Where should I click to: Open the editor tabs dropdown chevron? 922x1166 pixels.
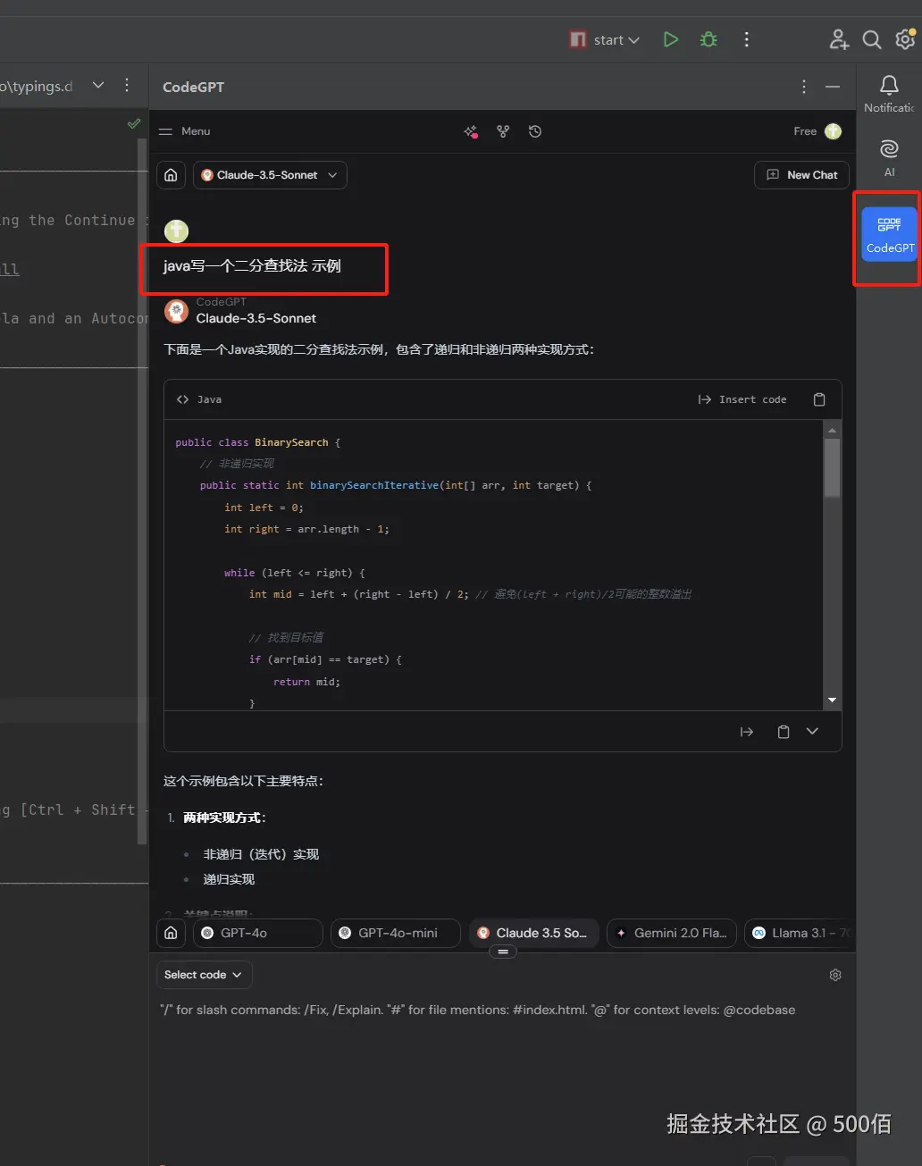98,86
